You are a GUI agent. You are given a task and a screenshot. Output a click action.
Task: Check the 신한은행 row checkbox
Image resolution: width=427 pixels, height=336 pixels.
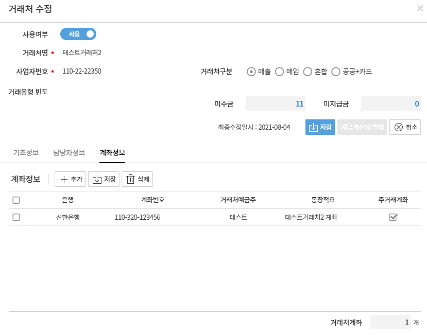(x=16, y=218)
